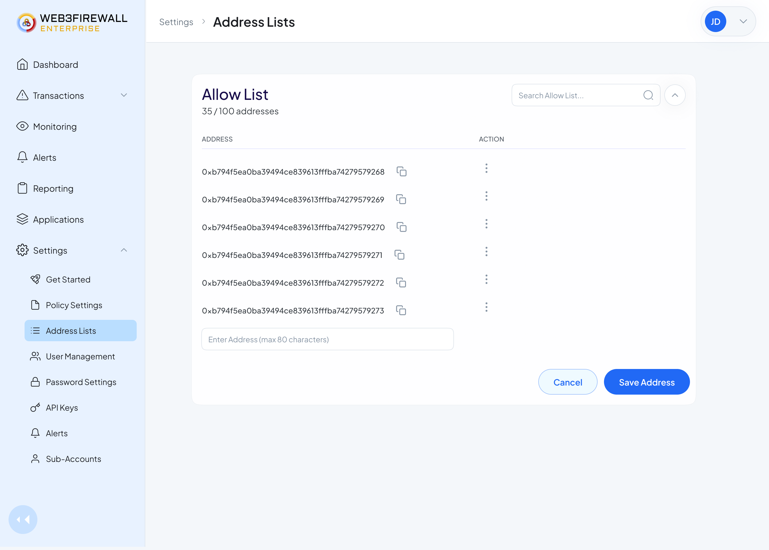Click the Settings gear icon
The height and width of the screenshot is (550, 769).
coord(22,250)
